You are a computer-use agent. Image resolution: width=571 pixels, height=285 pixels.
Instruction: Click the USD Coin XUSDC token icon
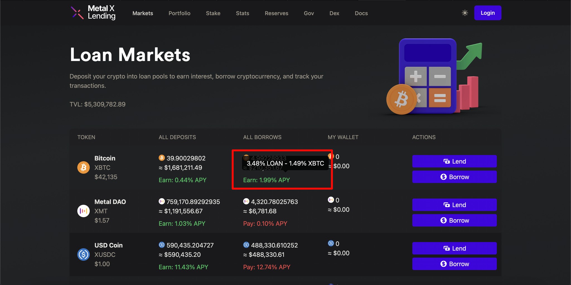pyautogui.click(x=83, y=254)
